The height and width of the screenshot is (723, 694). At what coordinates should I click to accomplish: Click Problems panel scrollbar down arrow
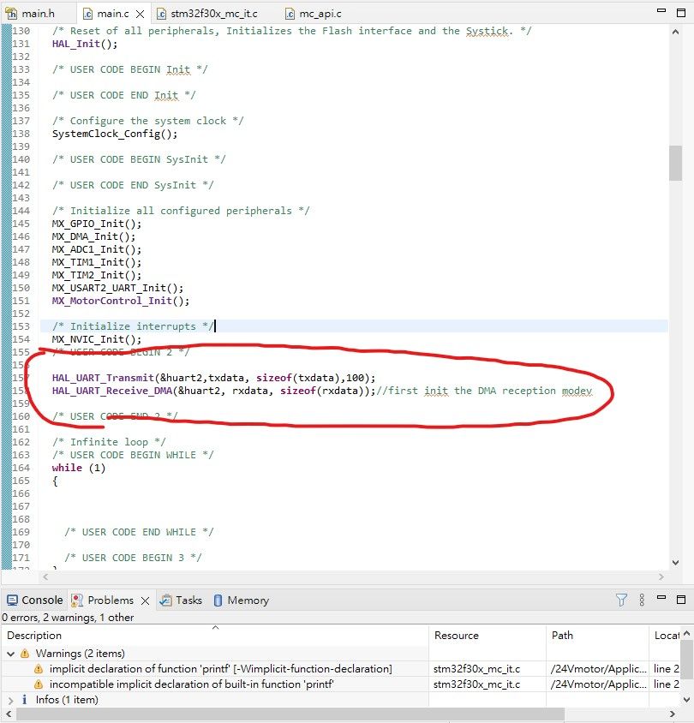point(686,700)
